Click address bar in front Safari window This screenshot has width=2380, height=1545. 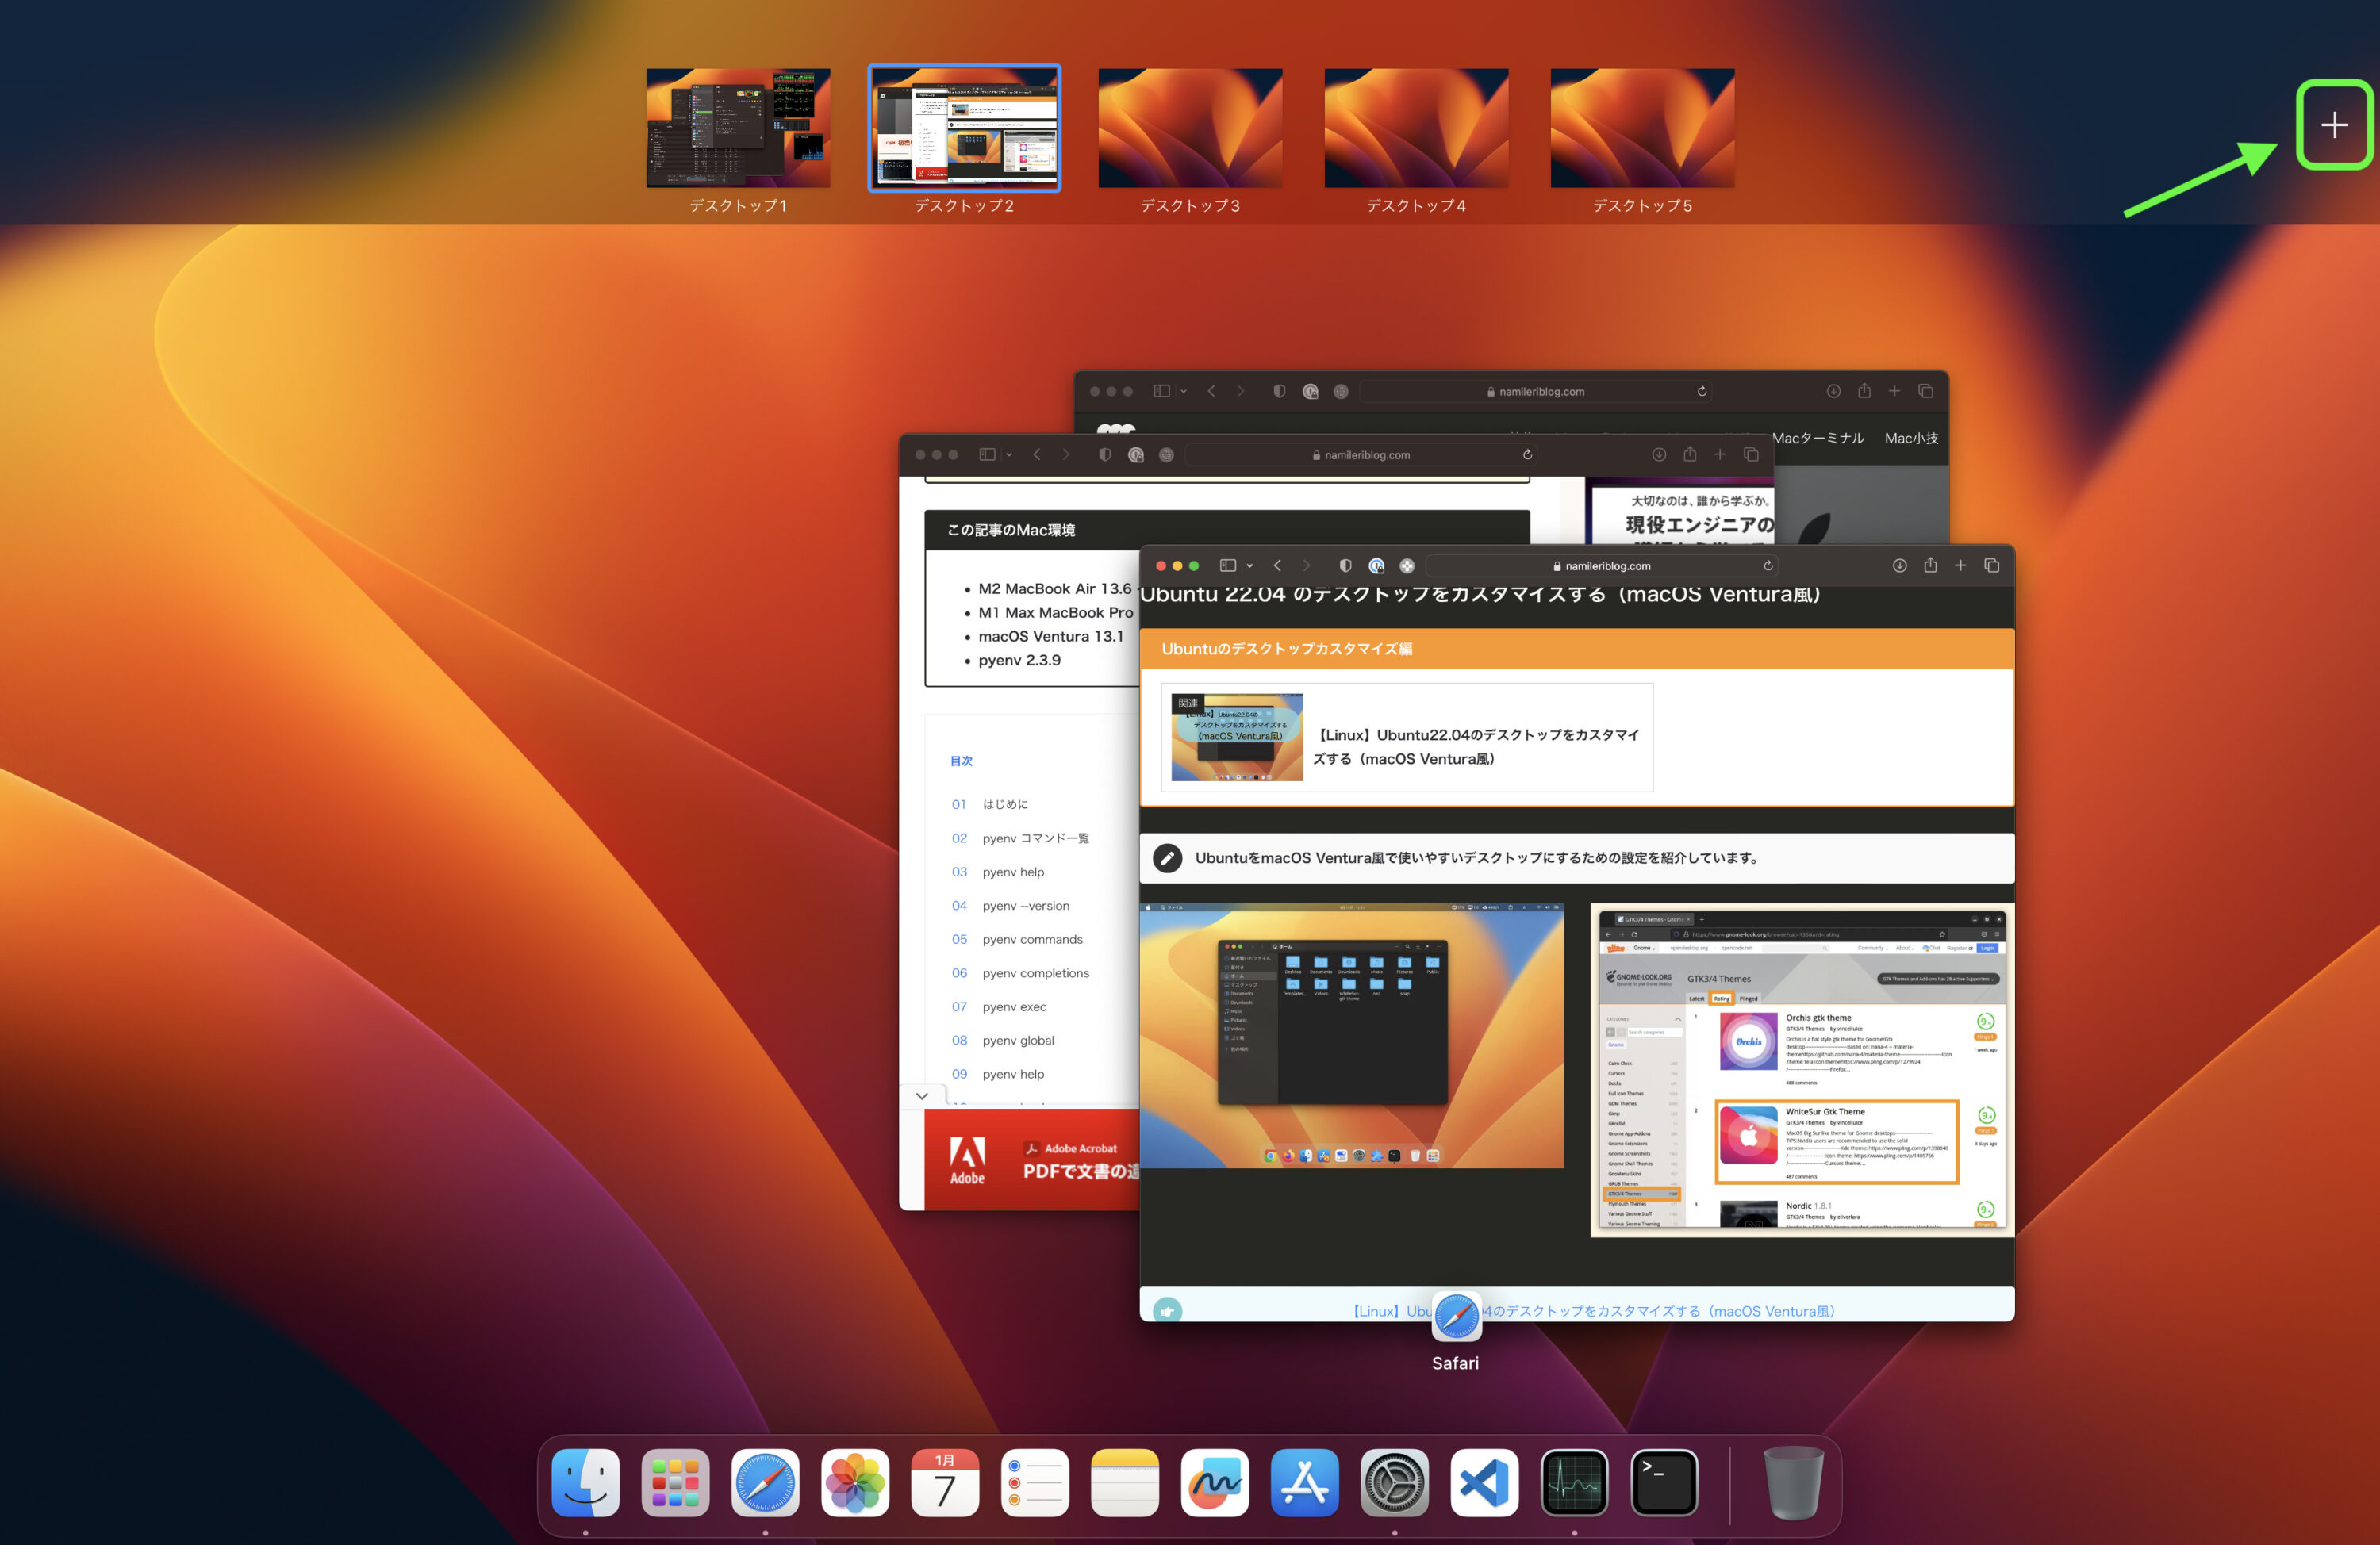tap(1603, 566)
